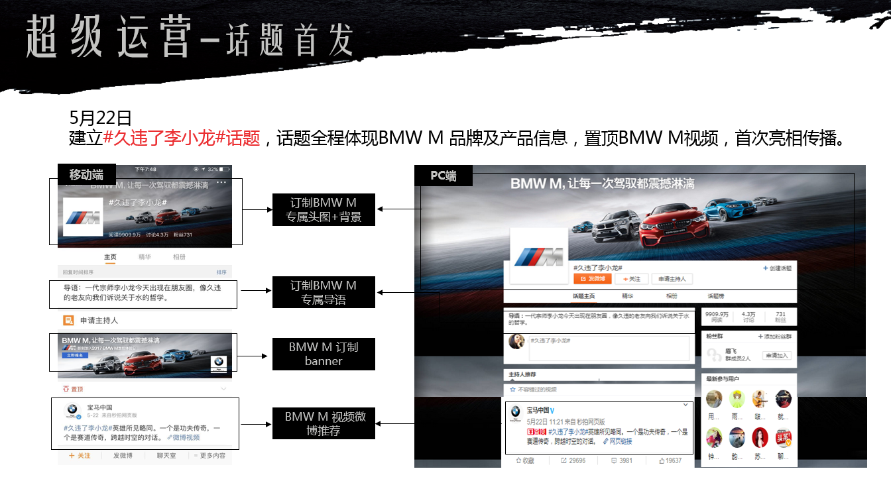891x479 pixels.
Task: Open 宝马中国 avatar in the mobile post
Action: point(74,411)
